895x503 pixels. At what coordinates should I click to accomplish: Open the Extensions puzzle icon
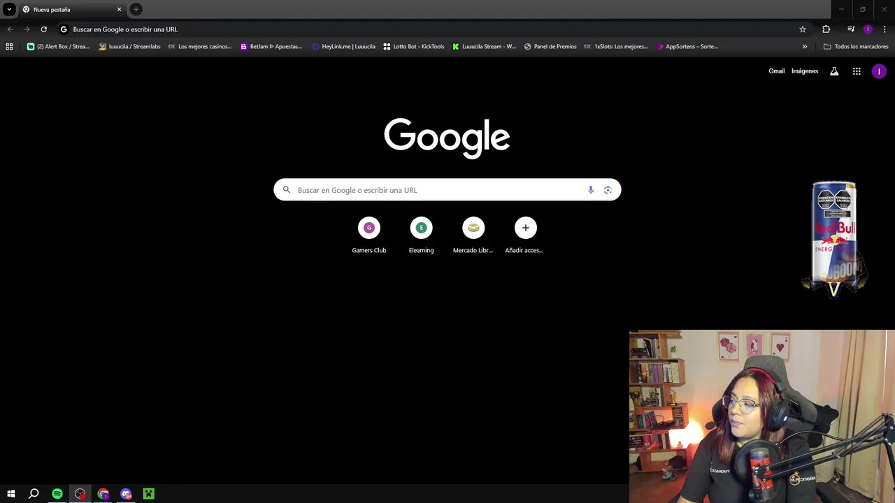[826, 29]
